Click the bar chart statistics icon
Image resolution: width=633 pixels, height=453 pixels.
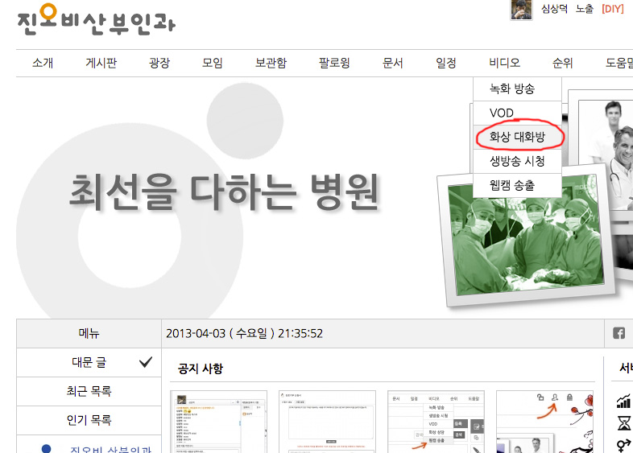coord(623,401)
